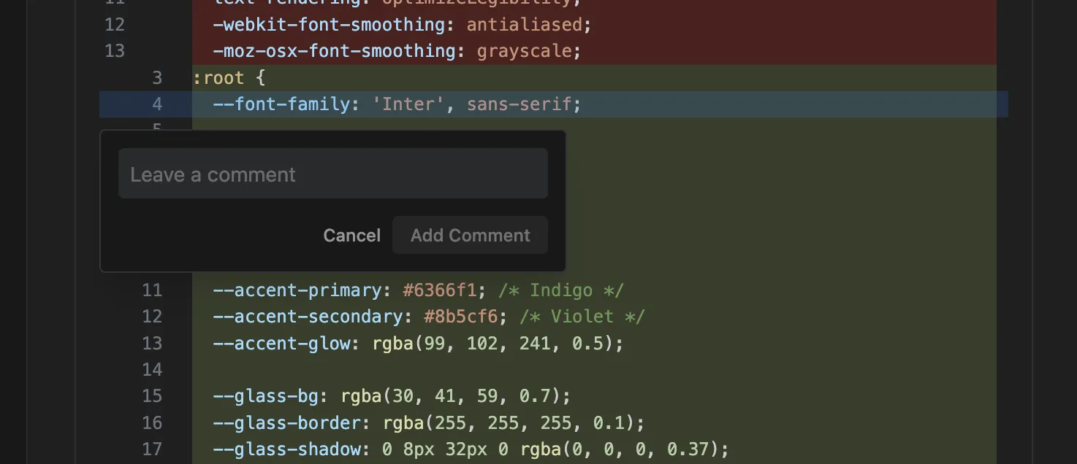Click line number 11 beside --accent-primary

pyautogui.click(x=152, y=290)
